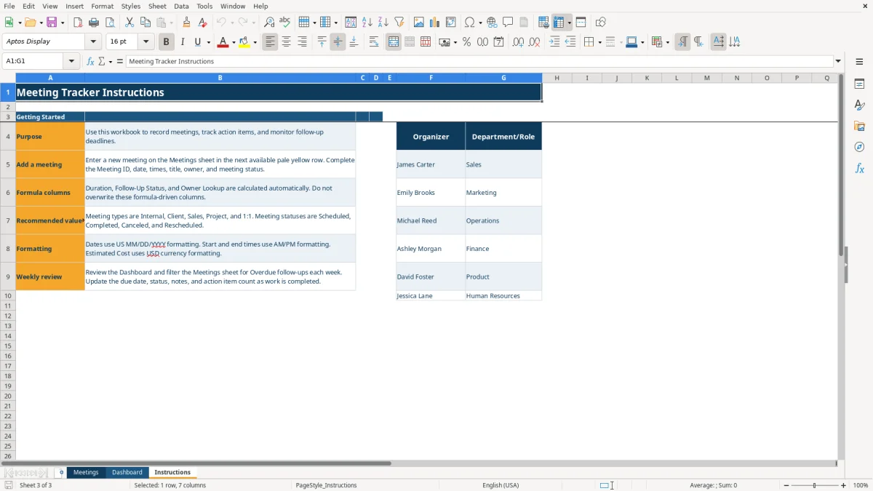Viewport: 873px width, 491px height.
Task: Click the Copy icon
Action: point(145,23)
